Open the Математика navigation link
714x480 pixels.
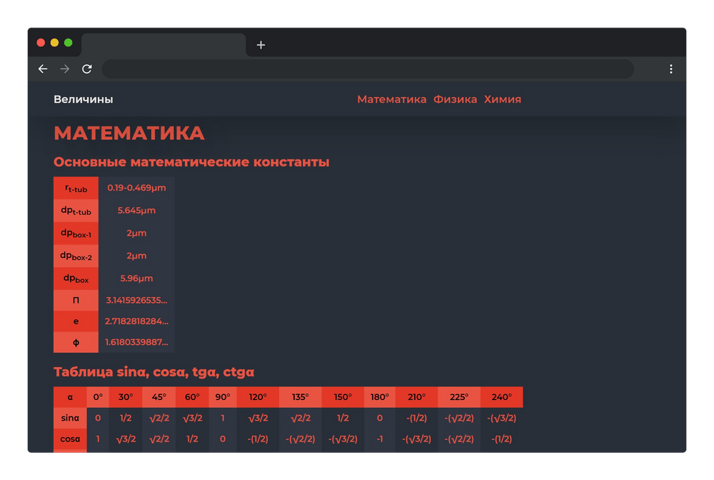[x=391, y=99]
